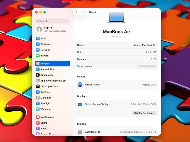
Task: Click the Memory row label
Action: (81, 59)
